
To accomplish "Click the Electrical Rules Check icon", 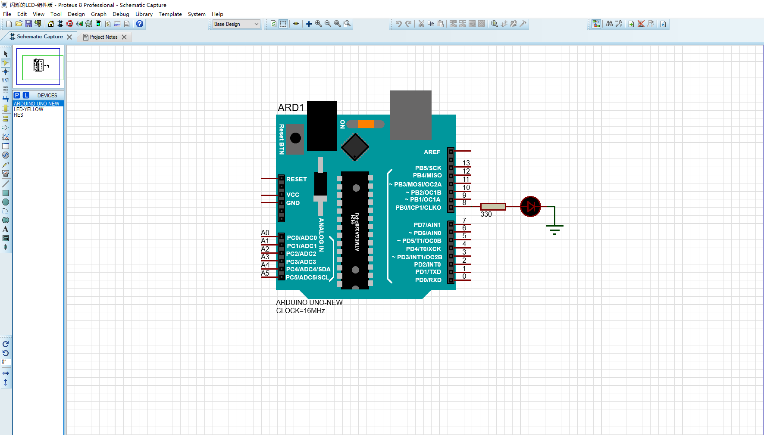I will [x=663, y=24].
